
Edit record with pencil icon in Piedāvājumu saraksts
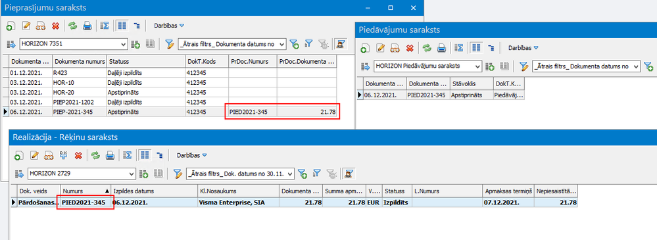381,48
